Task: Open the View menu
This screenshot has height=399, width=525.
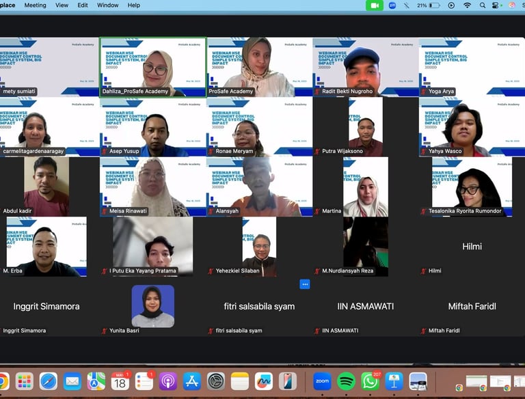Action: point(62,5)
